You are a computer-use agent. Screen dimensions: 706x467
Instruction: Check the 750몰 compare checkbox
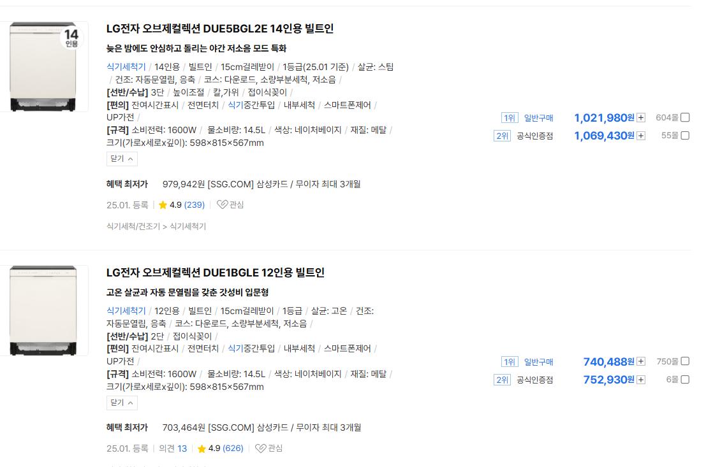click(x=685, y=361)
